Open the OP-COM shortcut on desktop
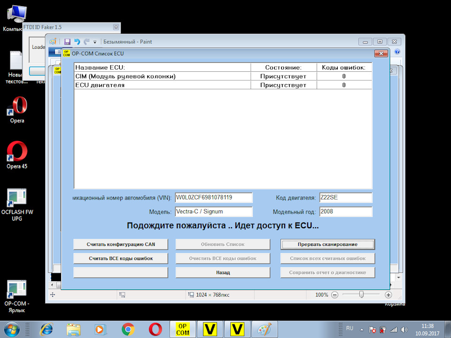The width and height of the screenshot is (451, 338). point(17,296)
